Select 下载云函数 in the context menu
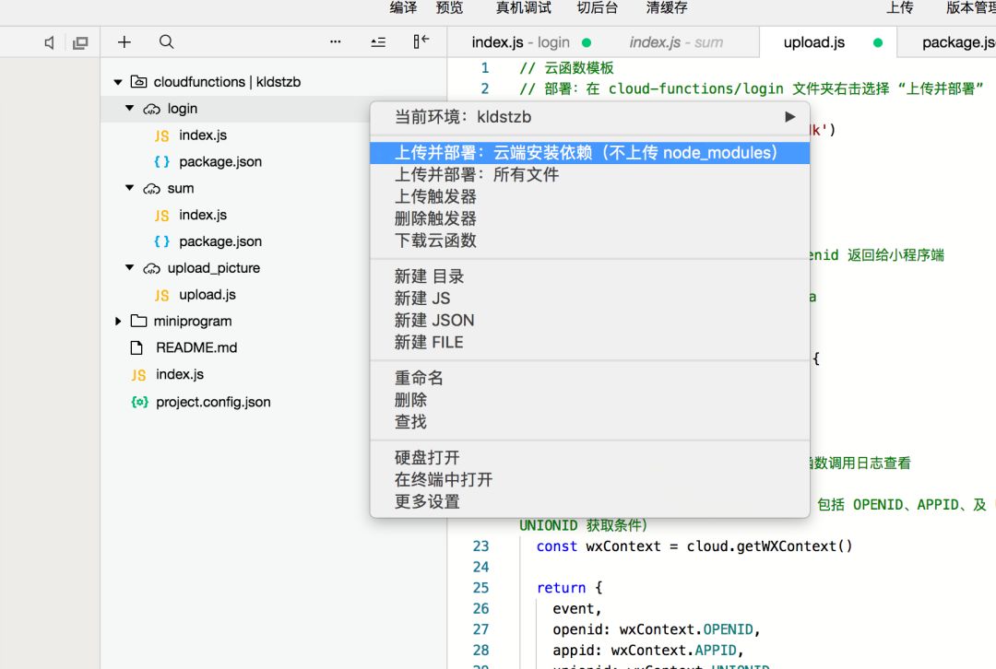 (x=436, y=241)
